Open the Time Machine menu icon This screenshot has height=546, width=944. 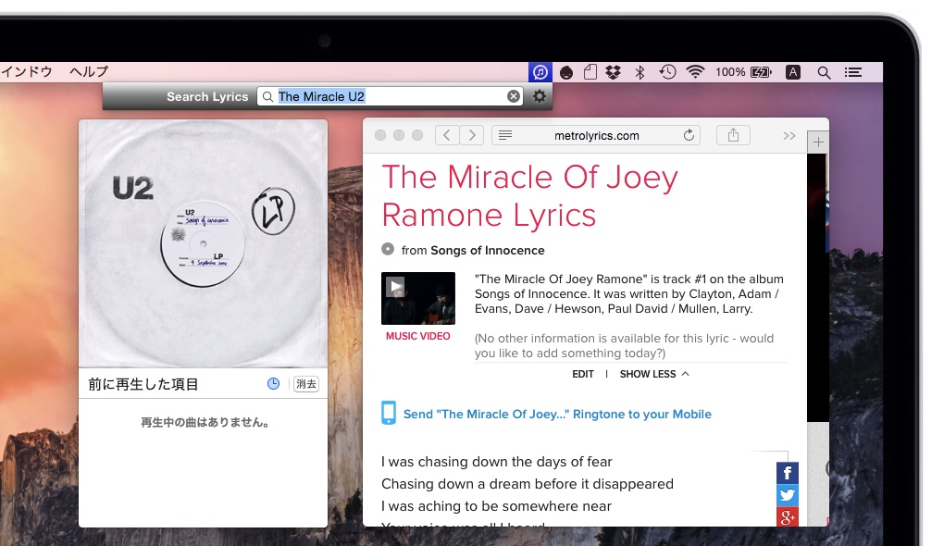tap(667, 72)
